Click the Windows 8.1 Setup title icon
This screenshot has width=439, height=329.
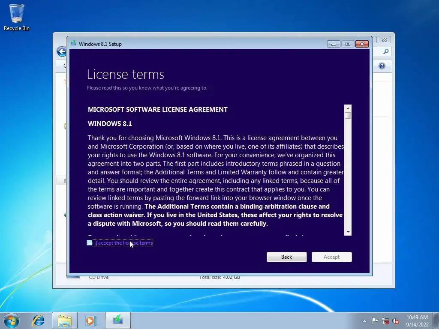pos(74,43)
